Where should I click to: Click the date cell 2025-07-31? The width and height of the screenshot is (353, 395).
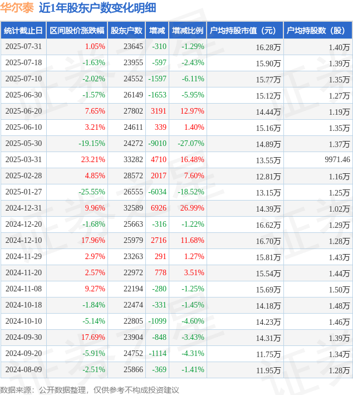coord(23,46)
